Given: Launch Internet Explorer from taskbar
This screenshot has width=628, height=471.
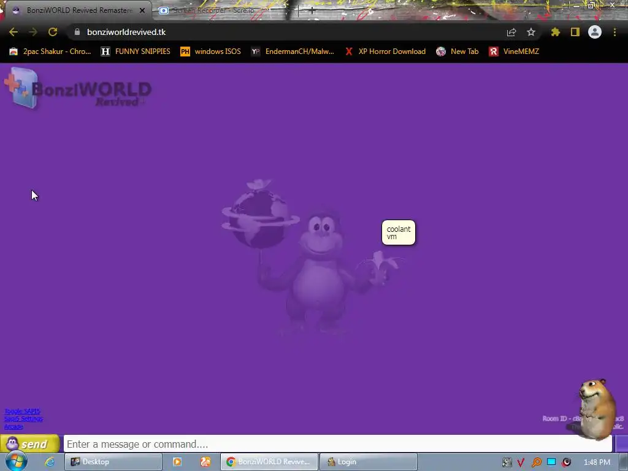Looking at the screenshot, I should coord(50,462).
